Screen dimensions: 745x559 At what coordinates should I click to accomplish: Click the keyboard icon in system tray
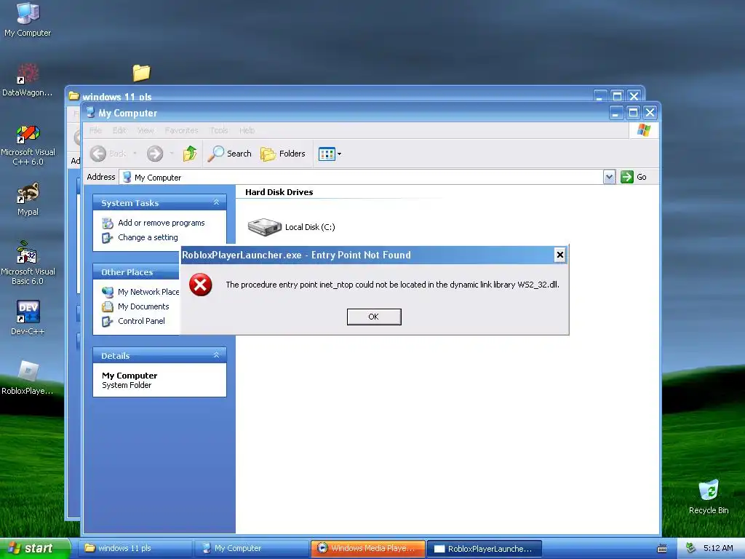[662, 549]
